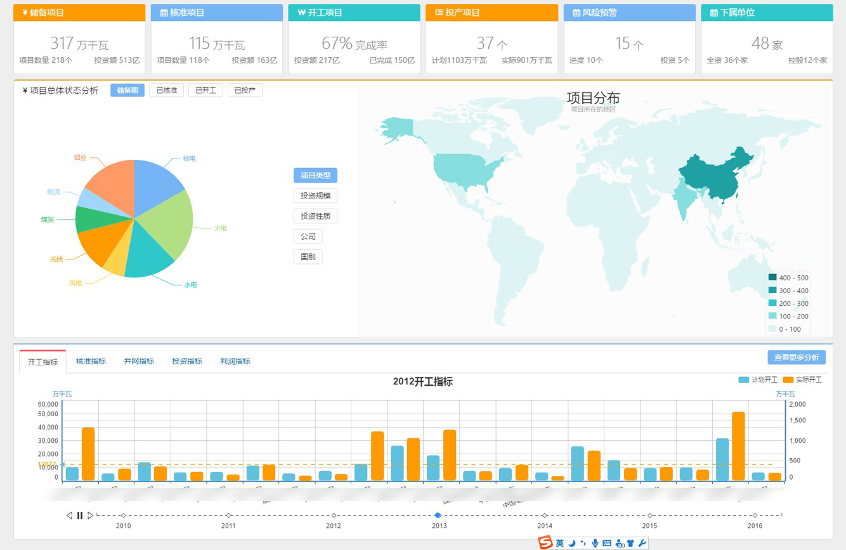Pause the timeline playback

tap(80, 515)
